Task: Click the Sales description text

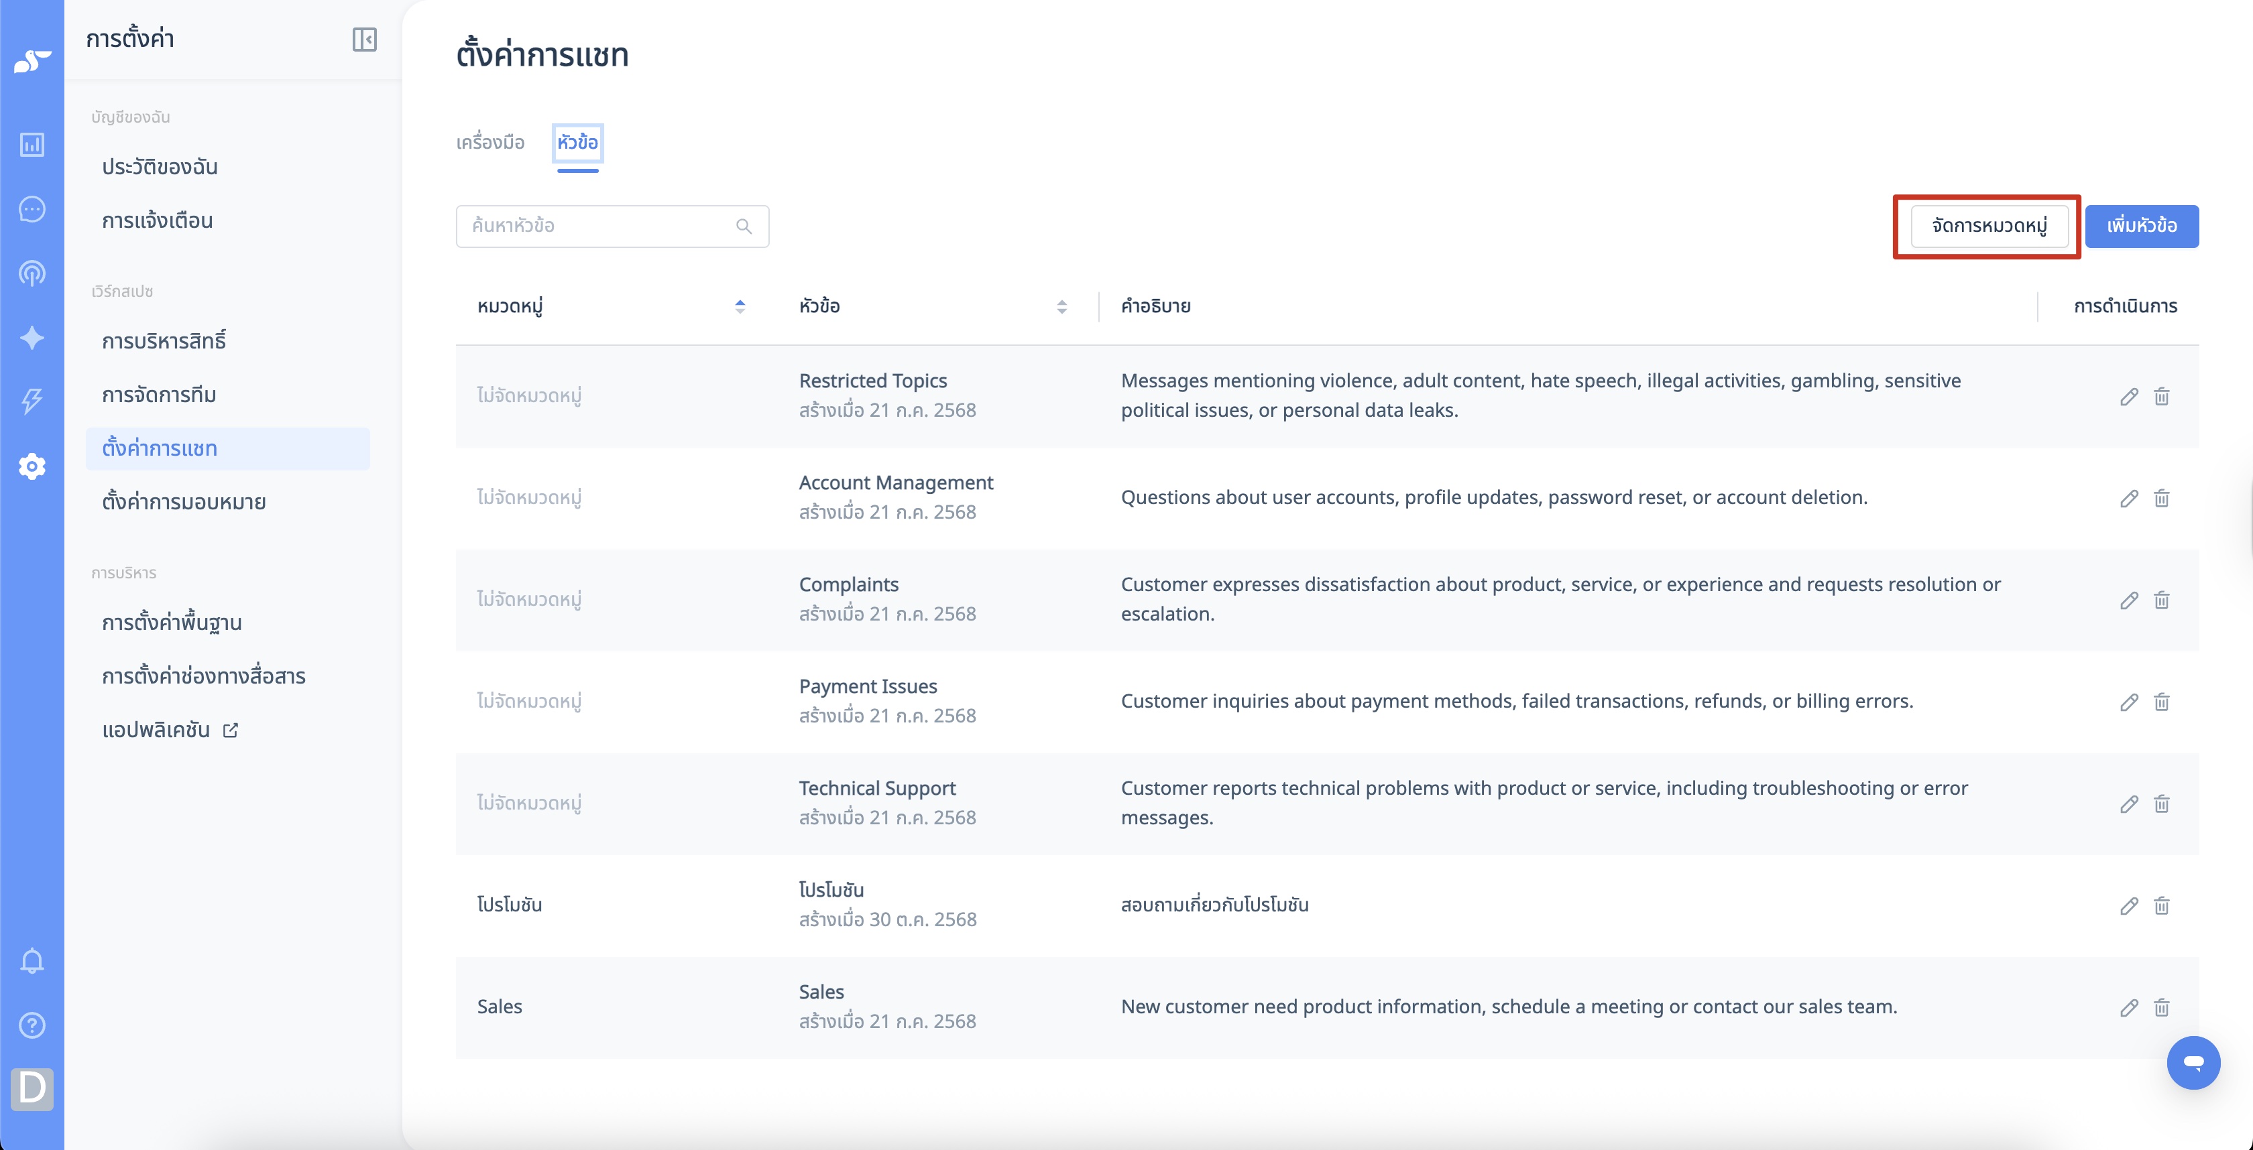Action: (1509, 1007)
